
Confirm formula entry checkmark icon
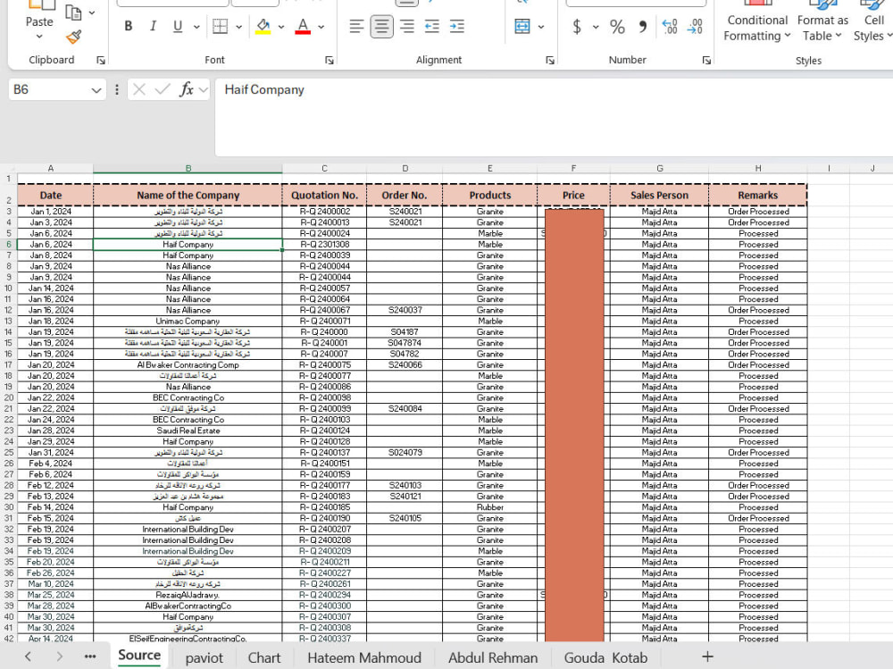click(x=163, y=89)
